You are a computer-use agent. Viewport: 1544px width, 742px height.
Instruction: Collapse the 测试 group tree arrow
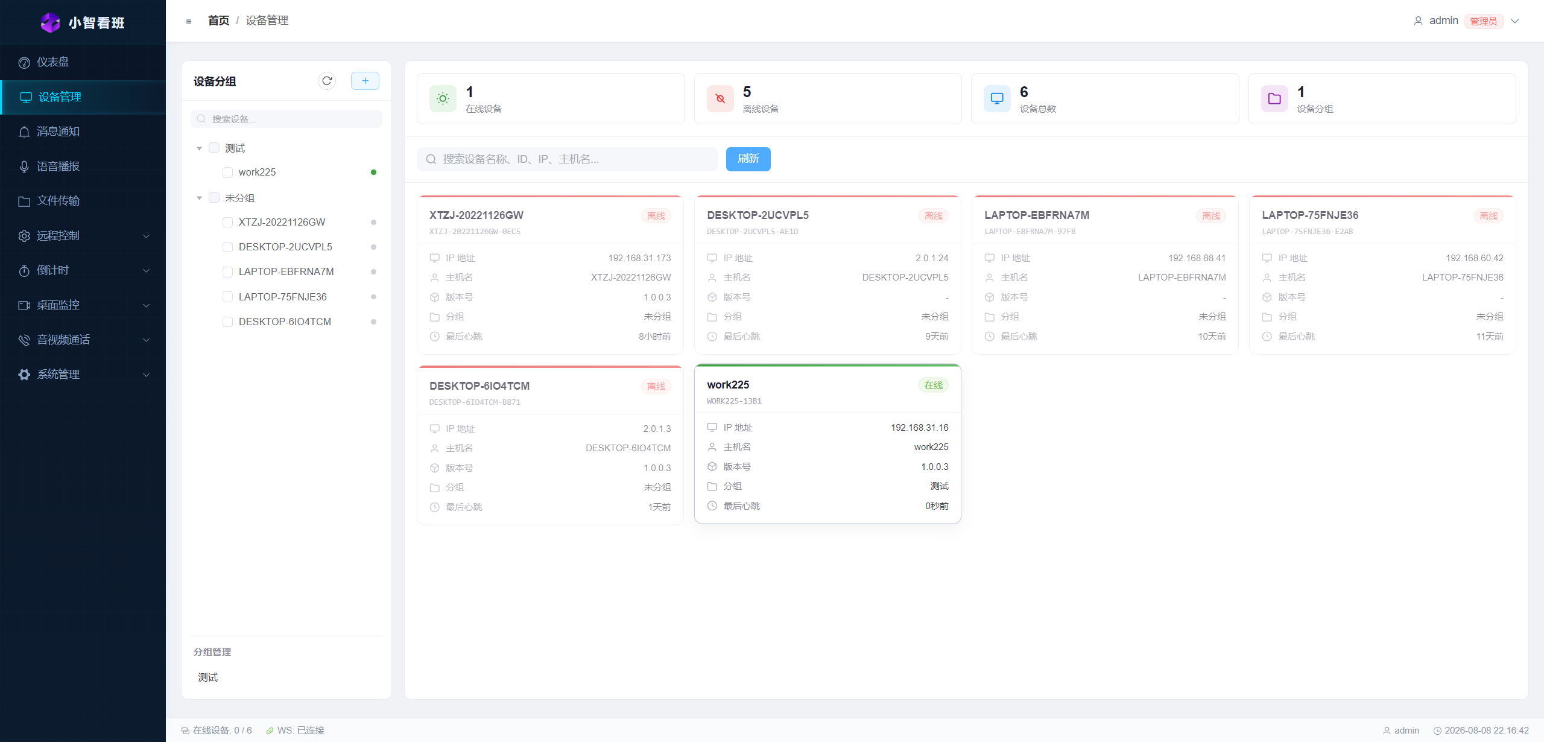[199, 148]
